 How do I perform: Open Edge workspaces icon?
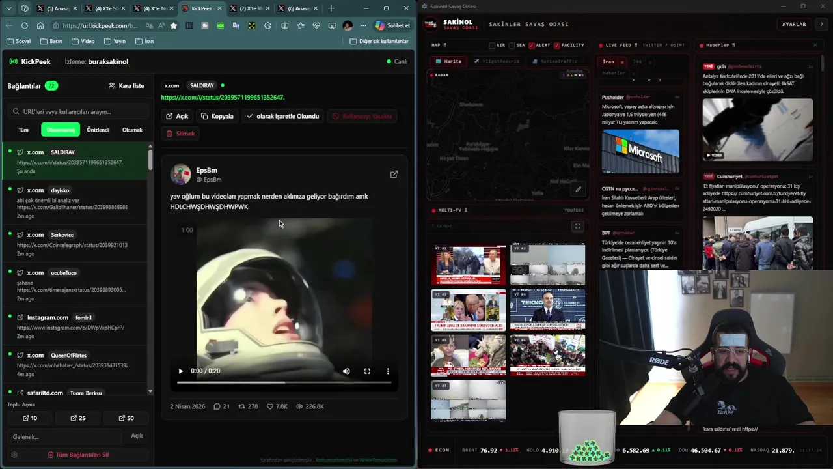tap(25, 8)
